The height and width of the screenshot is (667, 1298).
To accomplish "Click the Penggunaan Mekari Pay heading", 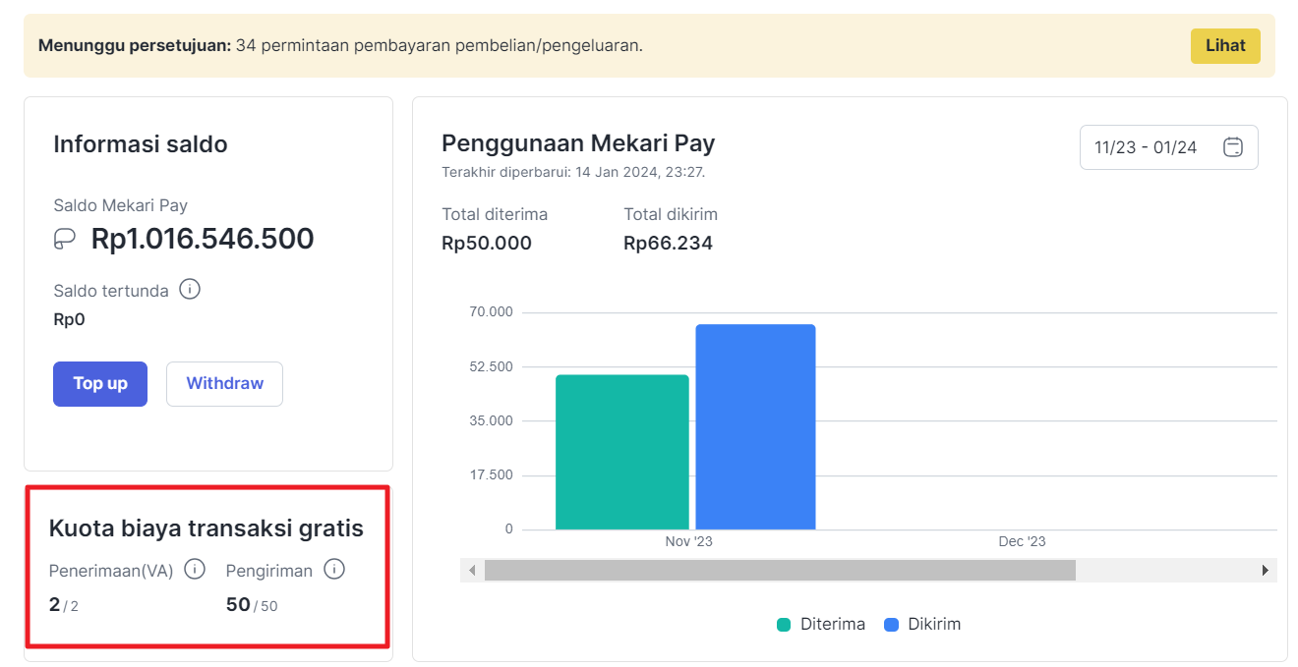I will click(578, 143).
